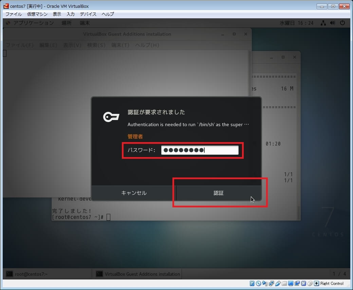Focus the パスワード input field
The width and height of the screenshot is (353, 290).
point(200,150)
